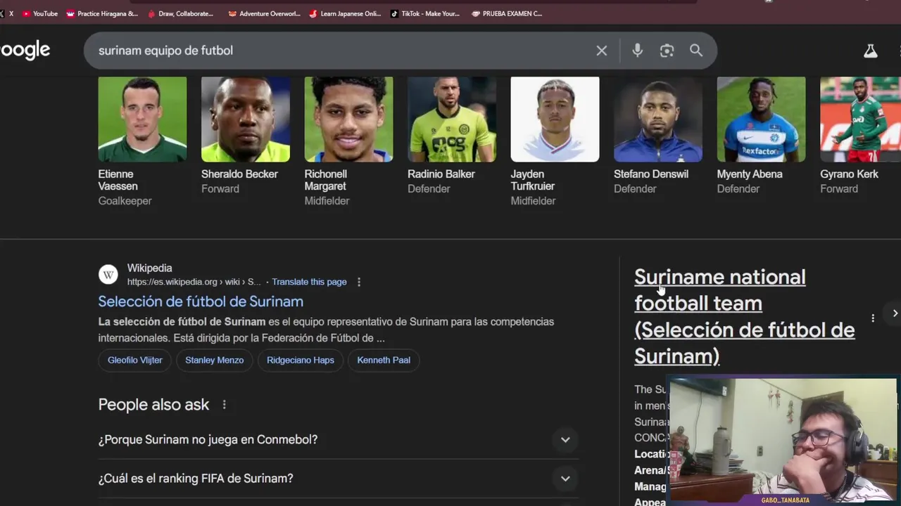Open more options for Wikipedia result

pyautogui.click(x=359, y=282)
